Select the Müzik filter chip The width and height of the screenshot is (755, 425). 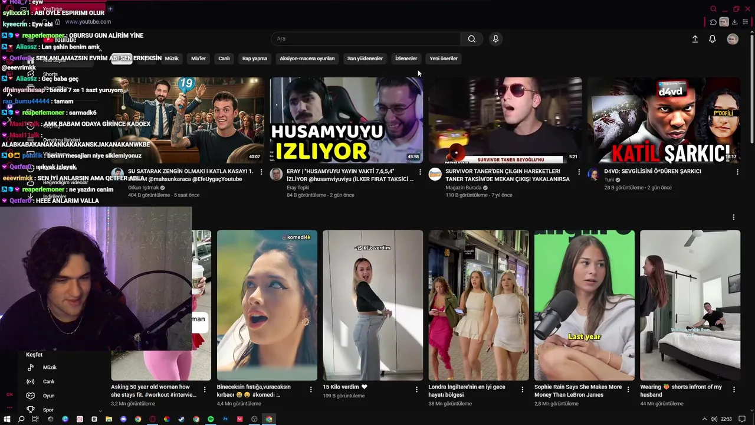click(x=172, y=58)
